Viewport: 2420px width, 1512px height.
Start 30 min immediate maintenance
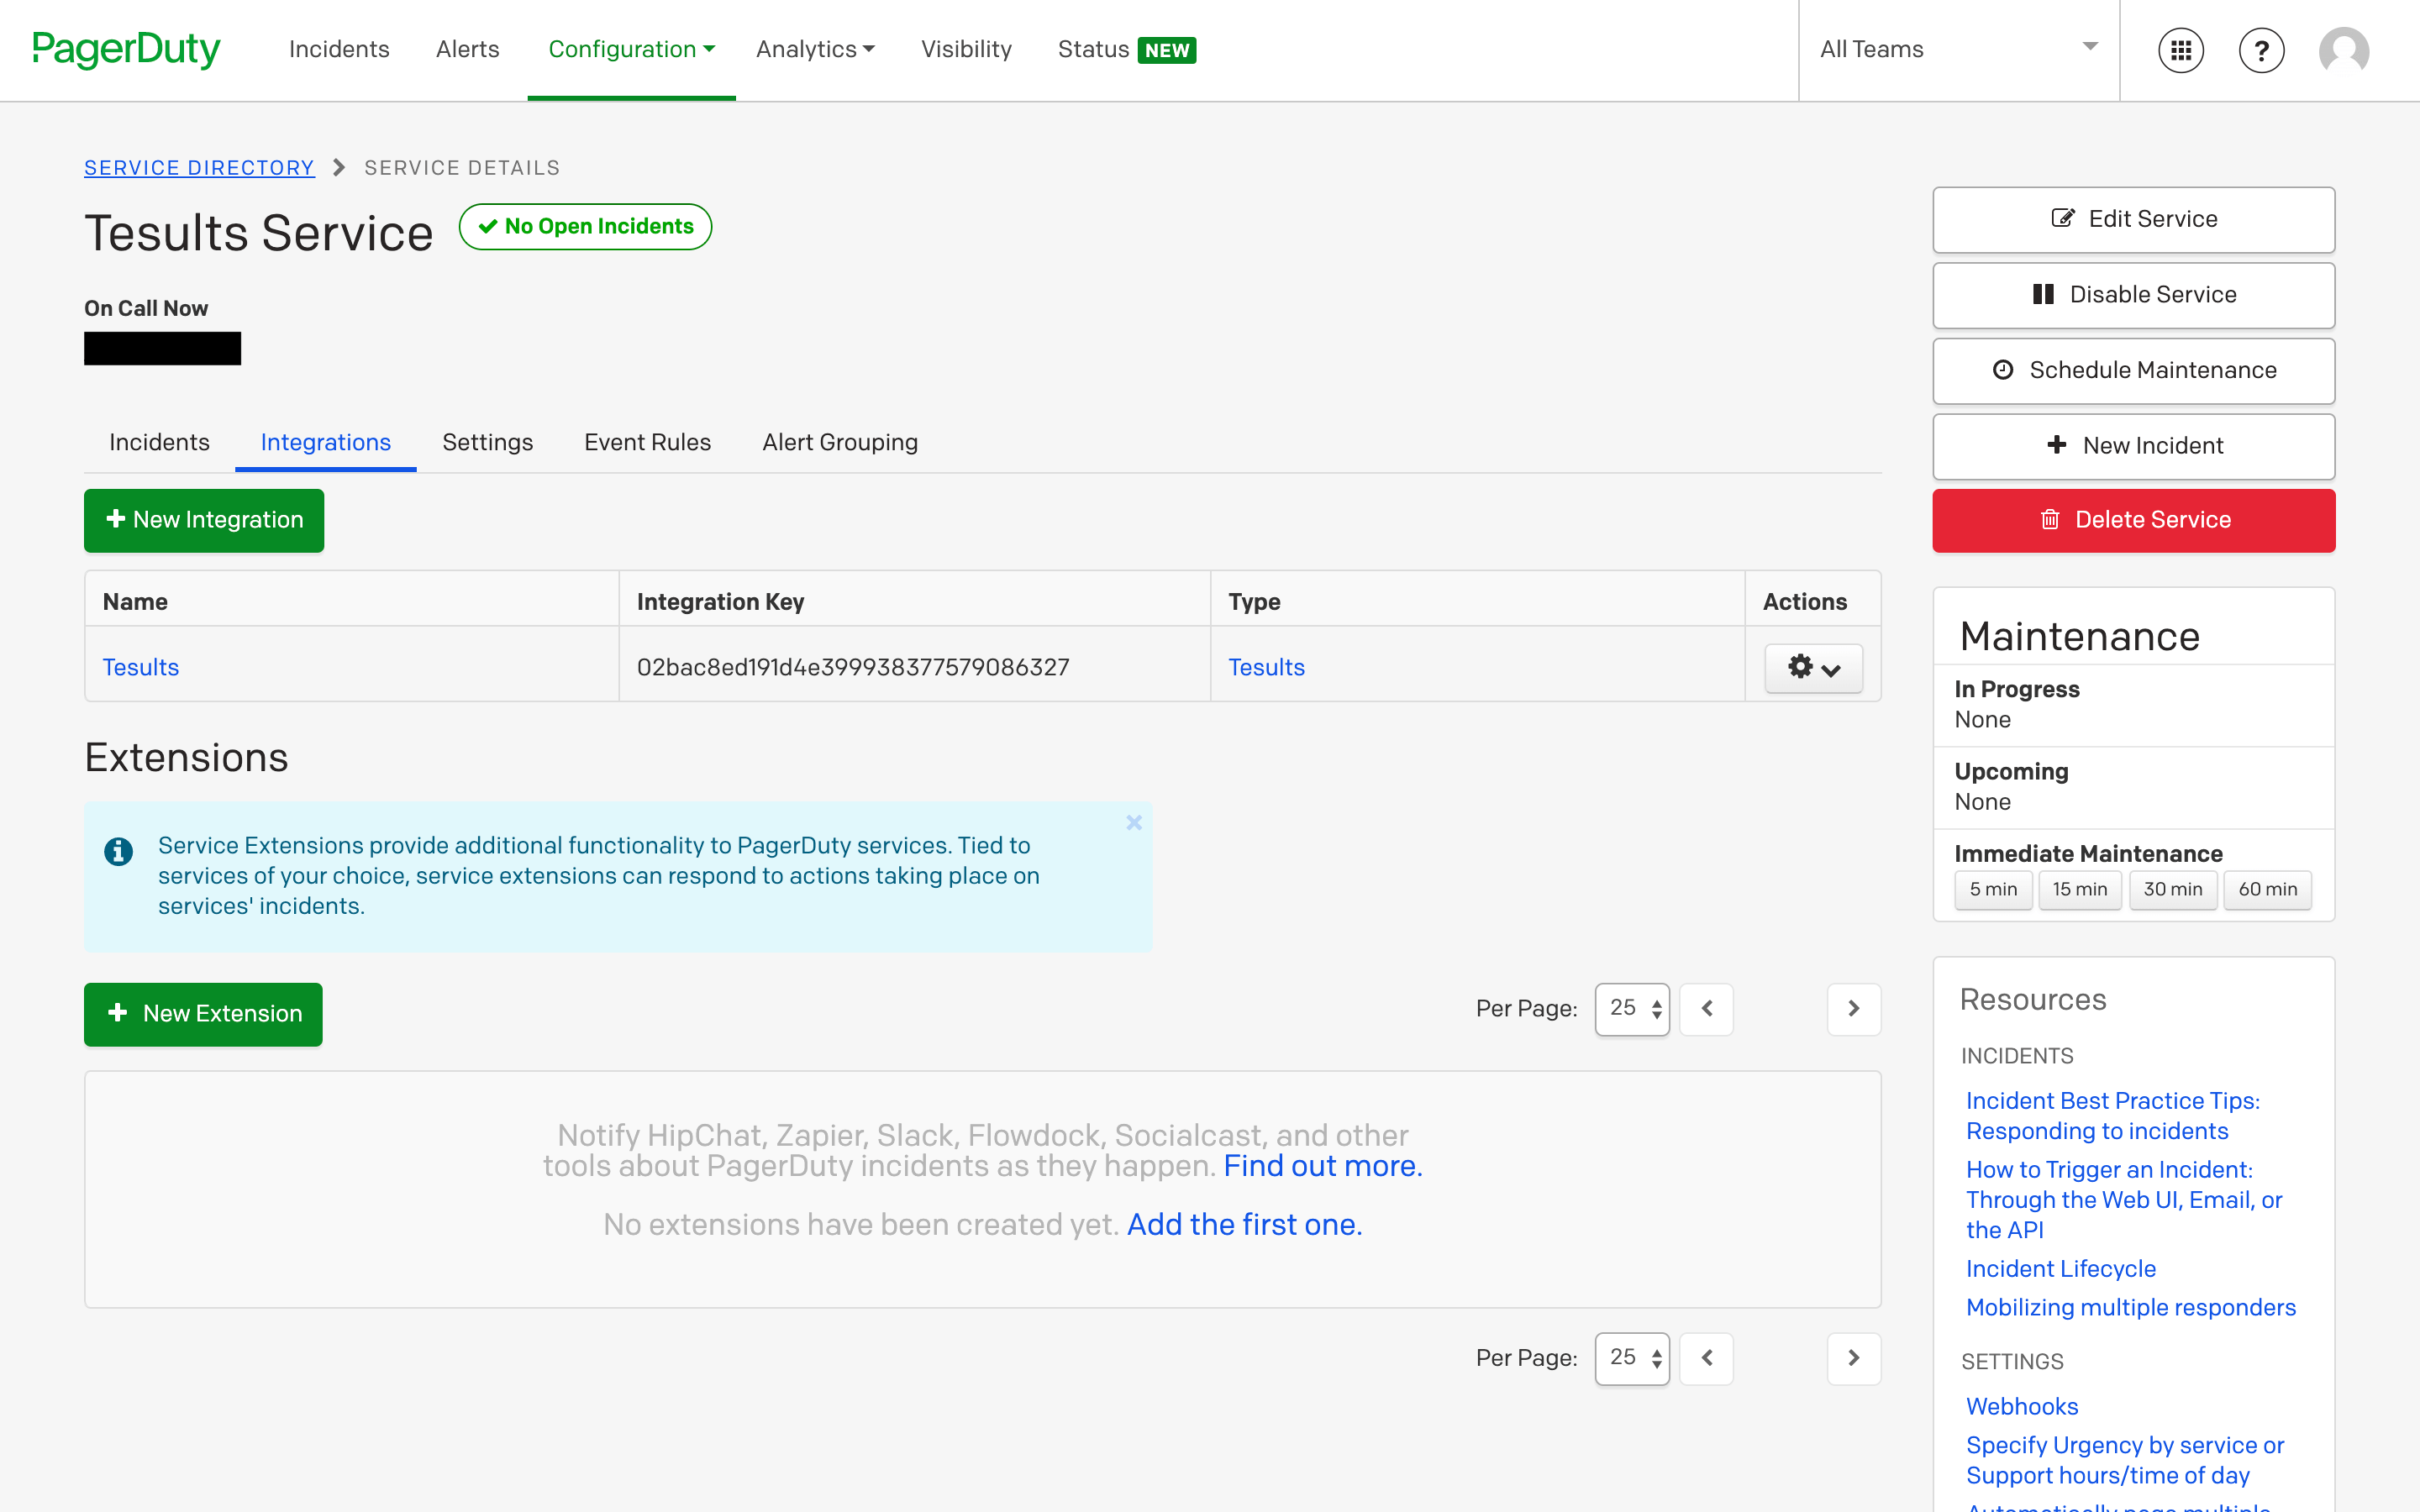point(2172,889)
